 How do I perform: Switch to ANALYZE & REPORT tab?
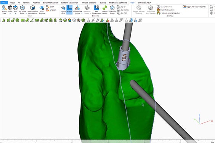89,3
